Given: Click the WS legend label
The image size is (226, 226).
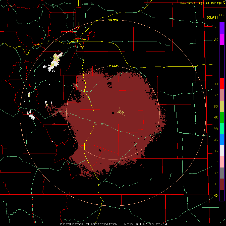Looking at the screenshot, I should coord(215,140).
